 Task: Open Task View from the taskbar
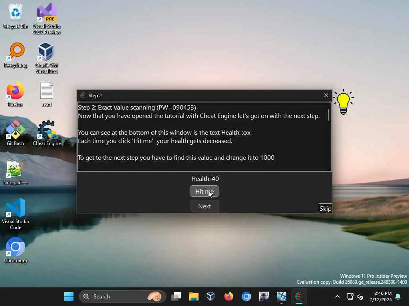pos(176,296)
